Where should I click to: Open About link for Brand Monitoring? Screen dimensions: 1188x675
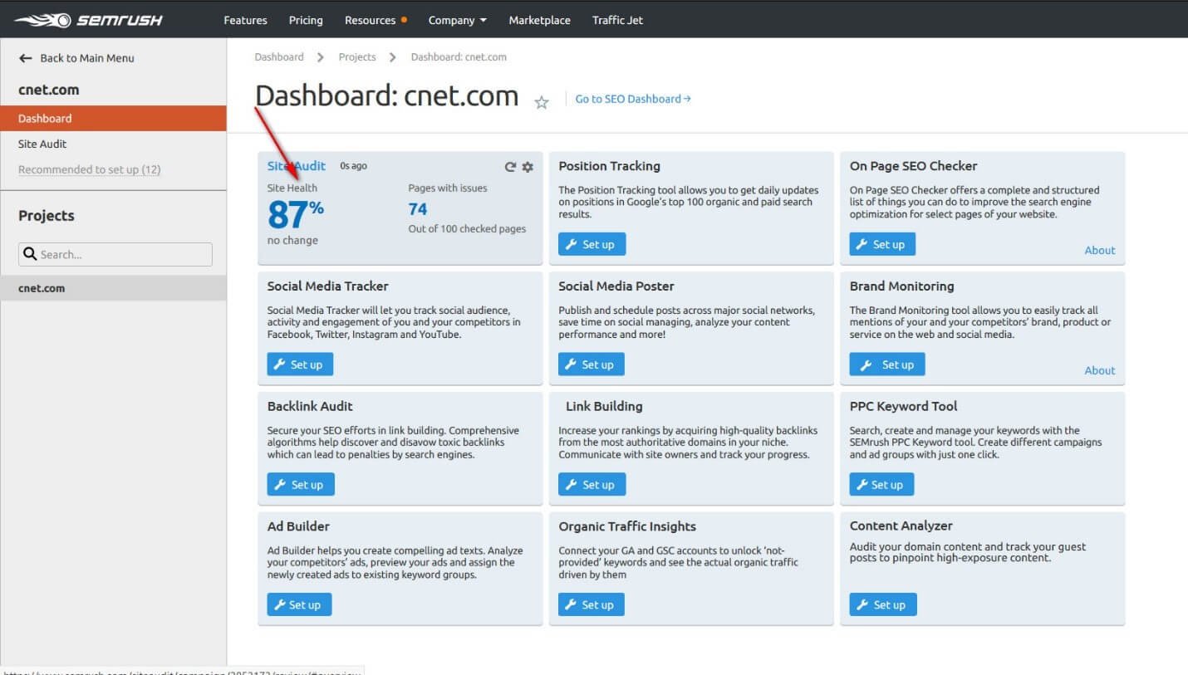pyautogui.click(x=1100, y=370)
